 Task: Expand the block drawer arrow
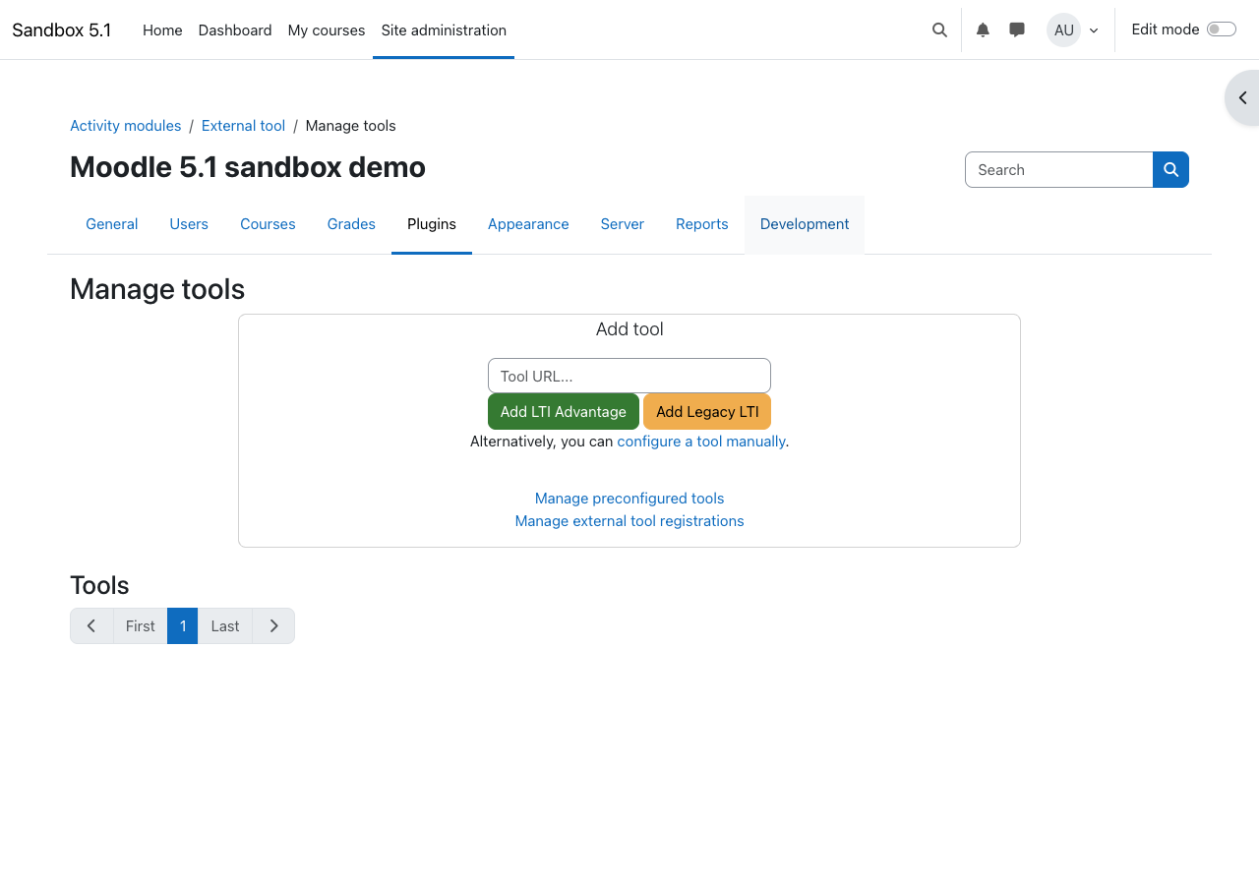coord(1242,98)
